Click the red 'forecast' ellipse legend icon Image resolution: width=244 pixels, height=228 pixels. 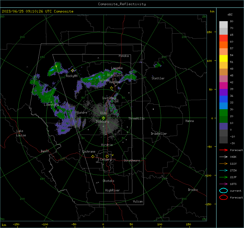pos(223,197)
